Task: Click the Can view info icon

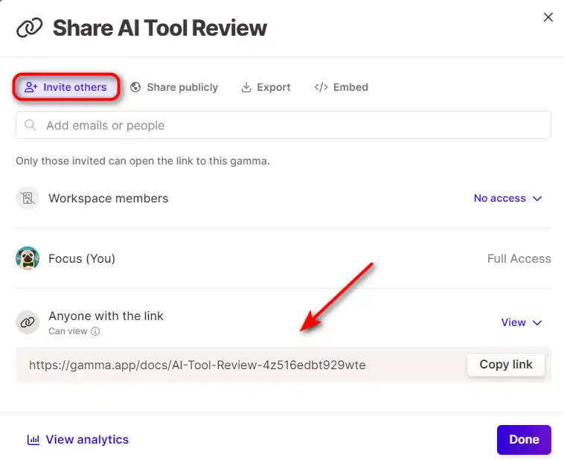Action: (95, 331)
